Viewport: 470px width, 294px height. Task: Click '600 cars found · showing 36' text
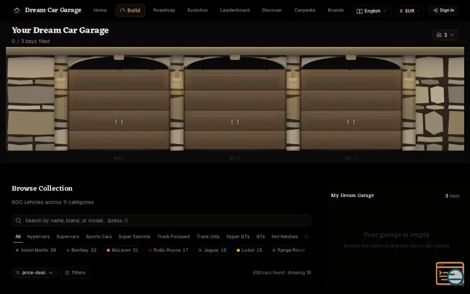pyautogui.click(x=282, y=273)
